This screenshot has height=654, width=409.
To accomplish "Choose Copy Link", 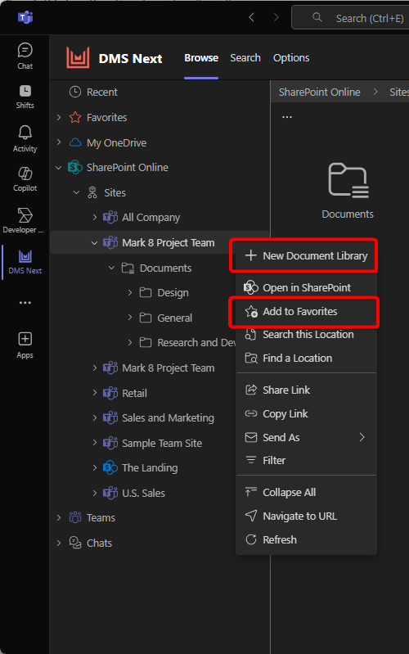I will 307,413.
